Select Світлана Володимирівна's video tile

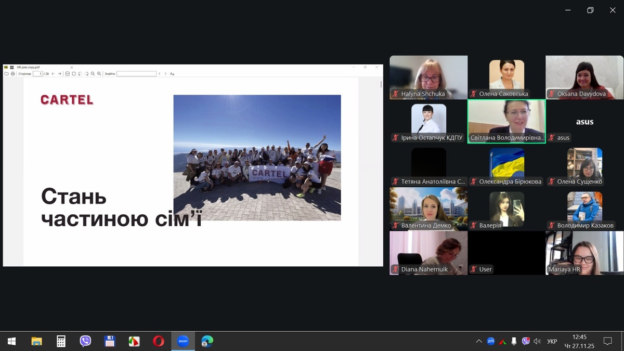tap(506, 118)
